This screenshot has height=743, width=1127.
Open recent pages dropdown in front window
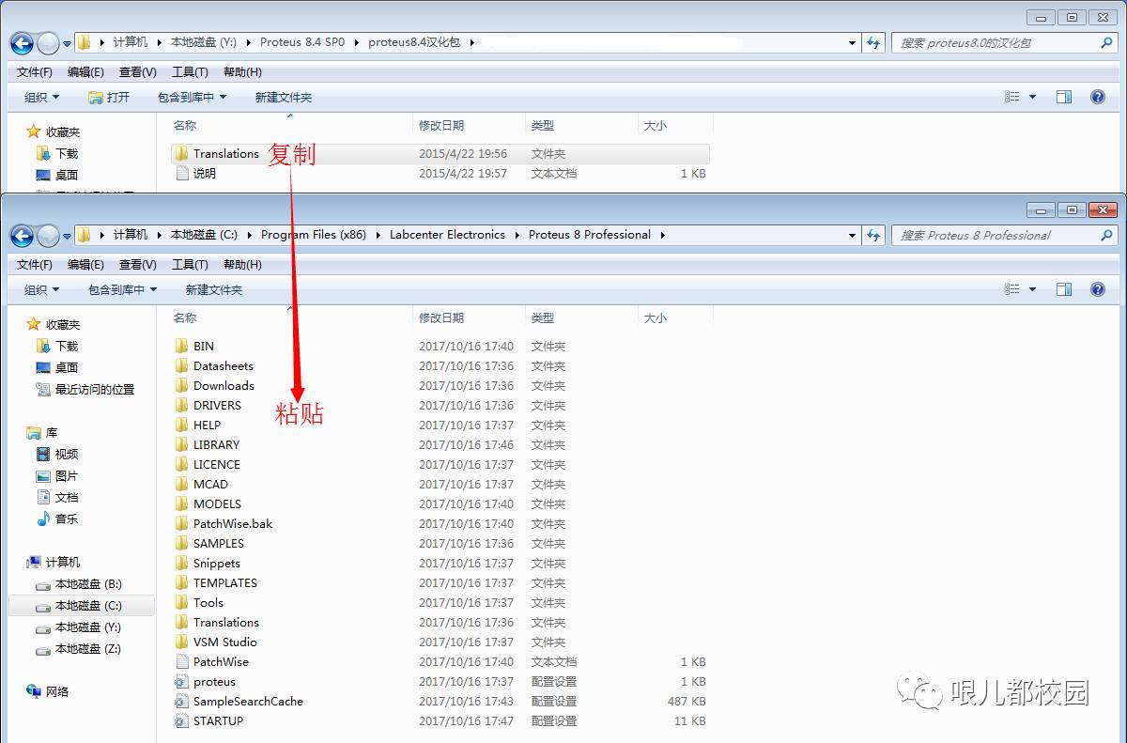[x=67, y=236]
